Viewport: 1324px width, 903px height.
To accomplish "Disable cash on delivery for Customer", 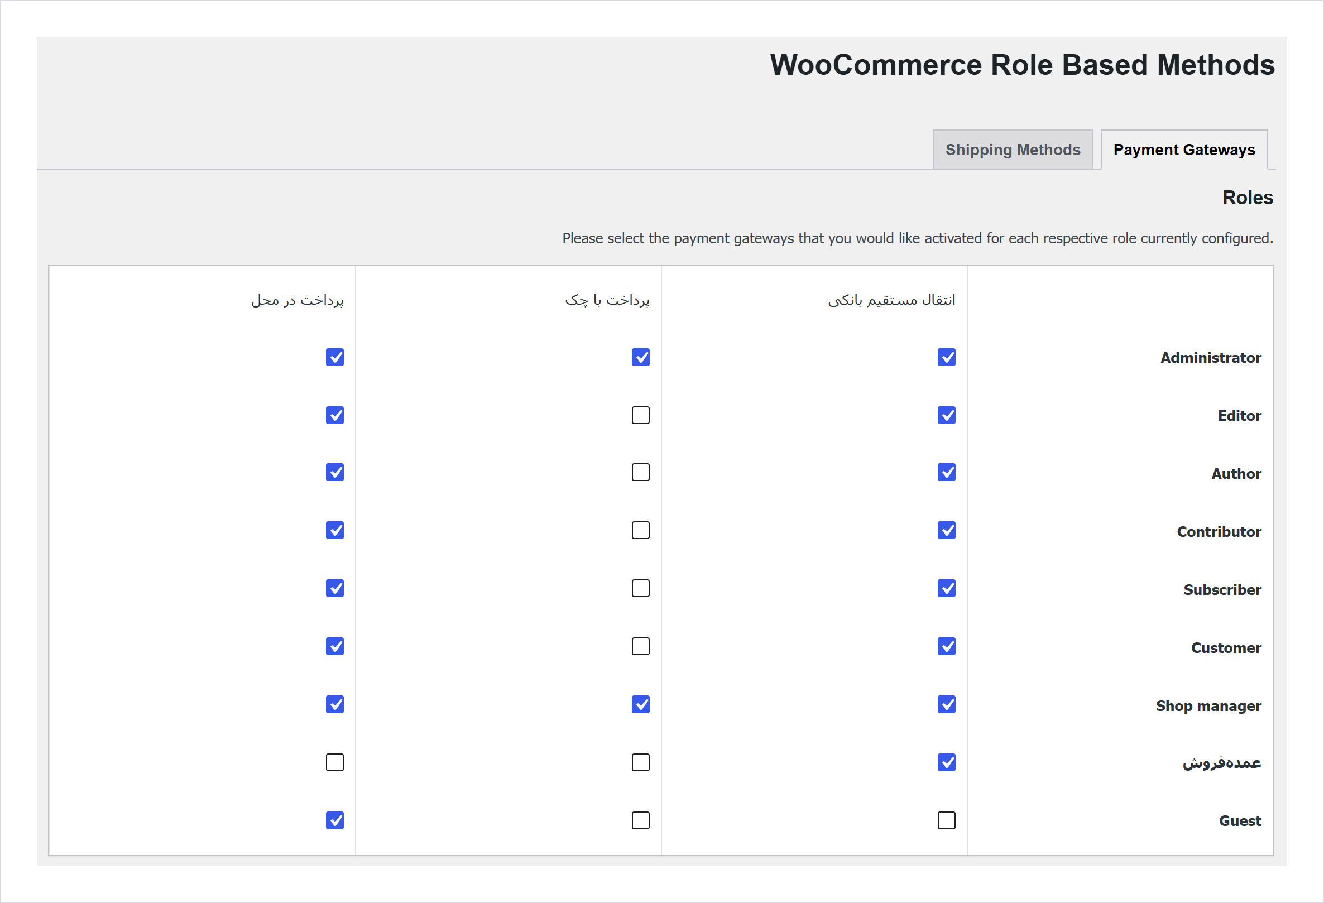I will 334,647.
